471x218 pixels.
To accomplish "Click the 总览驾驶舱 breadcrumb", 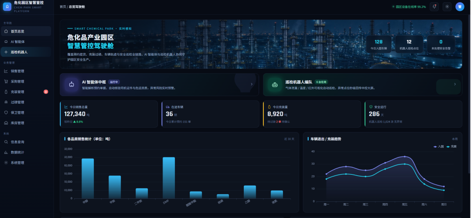I will coord(77,7).
